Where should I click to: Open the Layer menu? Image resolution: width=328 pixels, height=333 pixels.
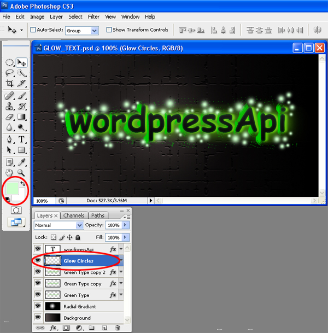[56, 16]
